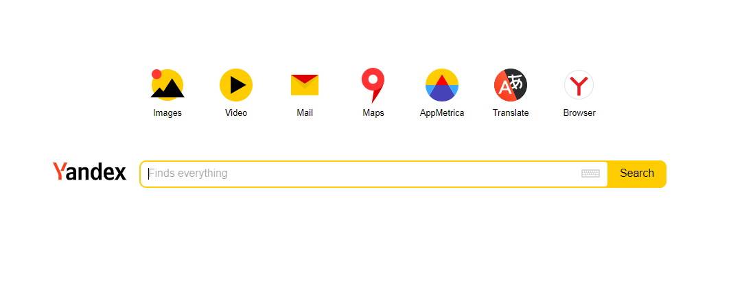Screen dimensions: 731x288
Task: Click the yellow Search button
Action: coord(637,173)
